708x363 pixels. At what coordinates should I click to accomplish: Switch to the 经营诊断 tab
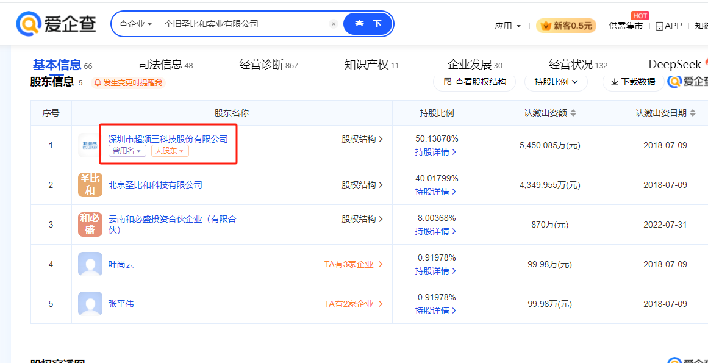pos(268,65)
